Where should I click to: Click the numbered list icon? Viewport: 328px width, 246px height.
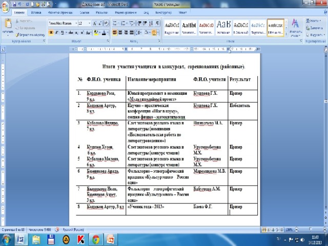coord(123,23)
